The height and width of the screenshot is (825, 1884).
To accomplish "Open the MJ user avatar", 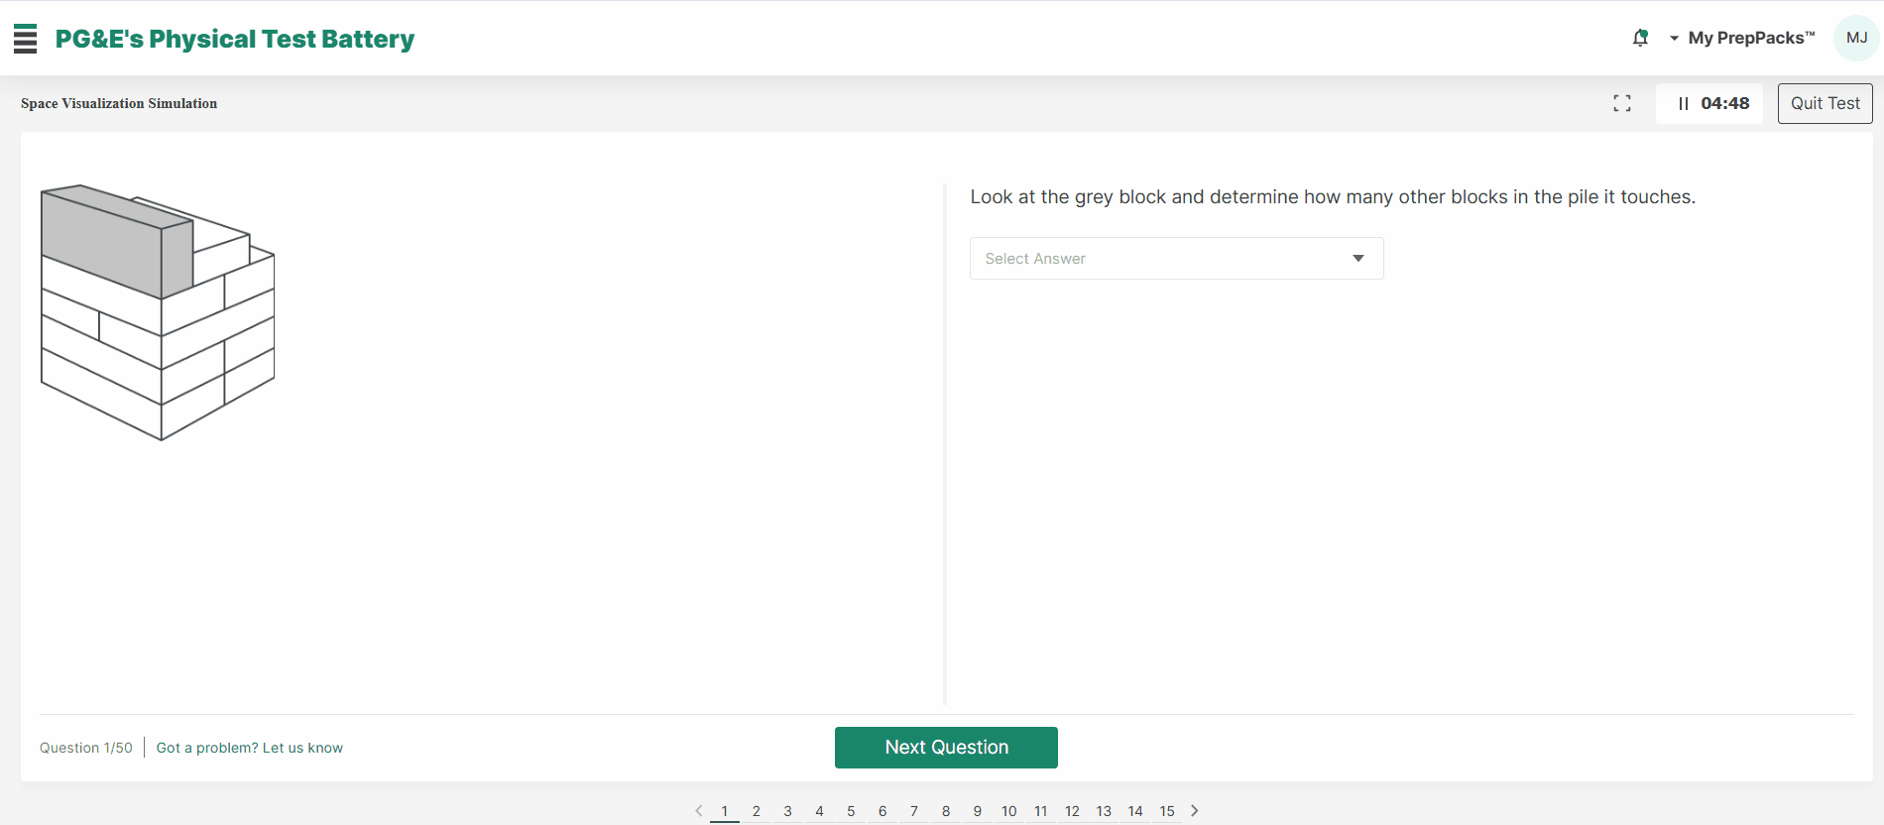I will click(1856, 38).
